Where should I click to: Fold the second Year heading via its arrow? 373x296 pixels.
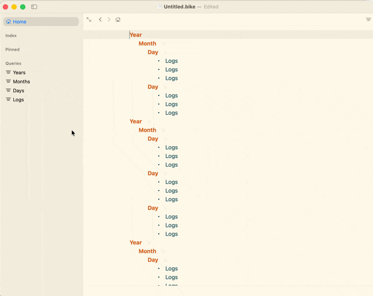[149, 122]
